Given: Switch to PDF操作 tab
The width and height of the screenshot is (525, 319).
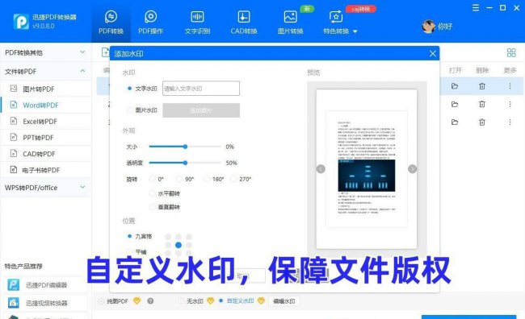Looking at the screenshot, I should 151,22.
